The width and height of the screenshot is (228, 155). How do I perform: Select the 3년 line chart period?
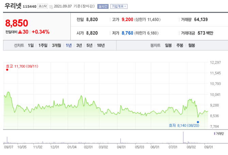point(79,45)
